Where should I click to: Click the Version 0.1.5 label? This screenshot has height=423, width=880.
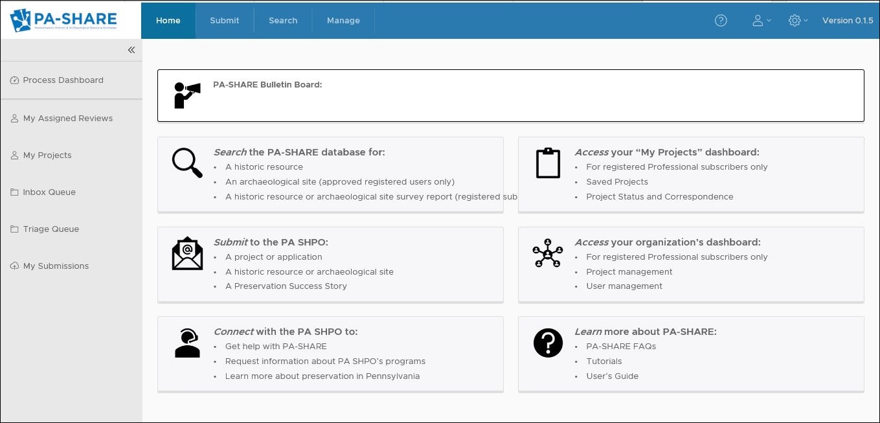pos(848,21)
